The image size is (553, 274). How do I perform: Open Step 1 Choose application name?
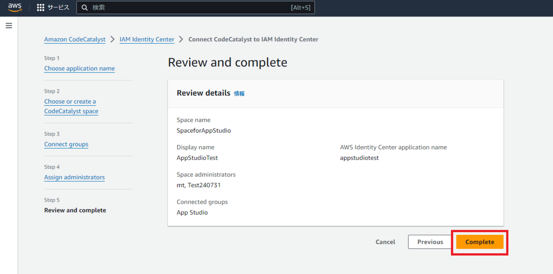coord(79,68)
